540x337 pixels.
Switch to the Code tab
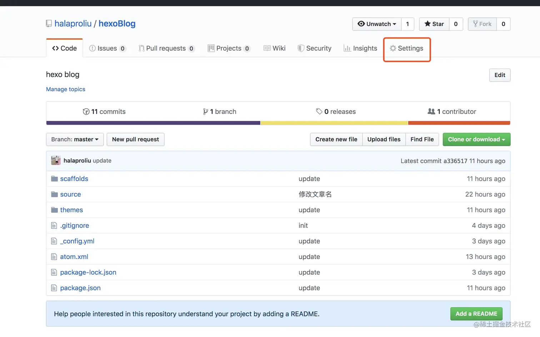pos(65,48)
